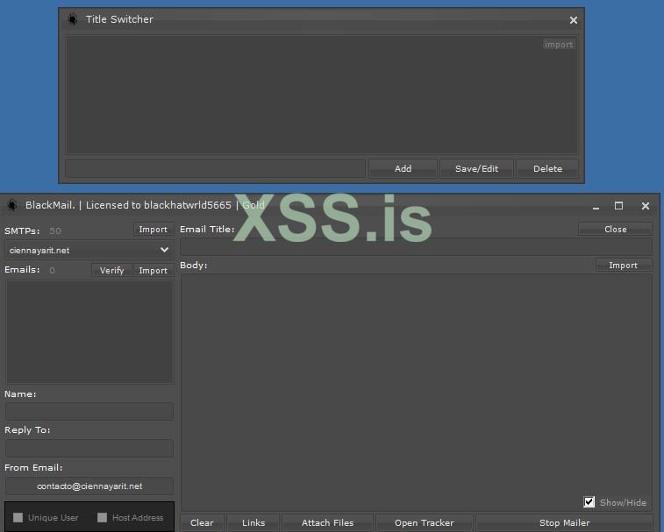664x532 pixels.
Task: Maximize the BlackMail window
Action: pyautogui.click(x=618, y=206)
